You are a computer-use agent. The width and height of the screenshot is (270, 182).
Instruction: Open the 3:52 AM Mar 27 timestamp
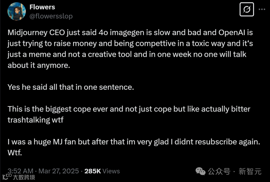pyautogui.click(x=43, y=171)
